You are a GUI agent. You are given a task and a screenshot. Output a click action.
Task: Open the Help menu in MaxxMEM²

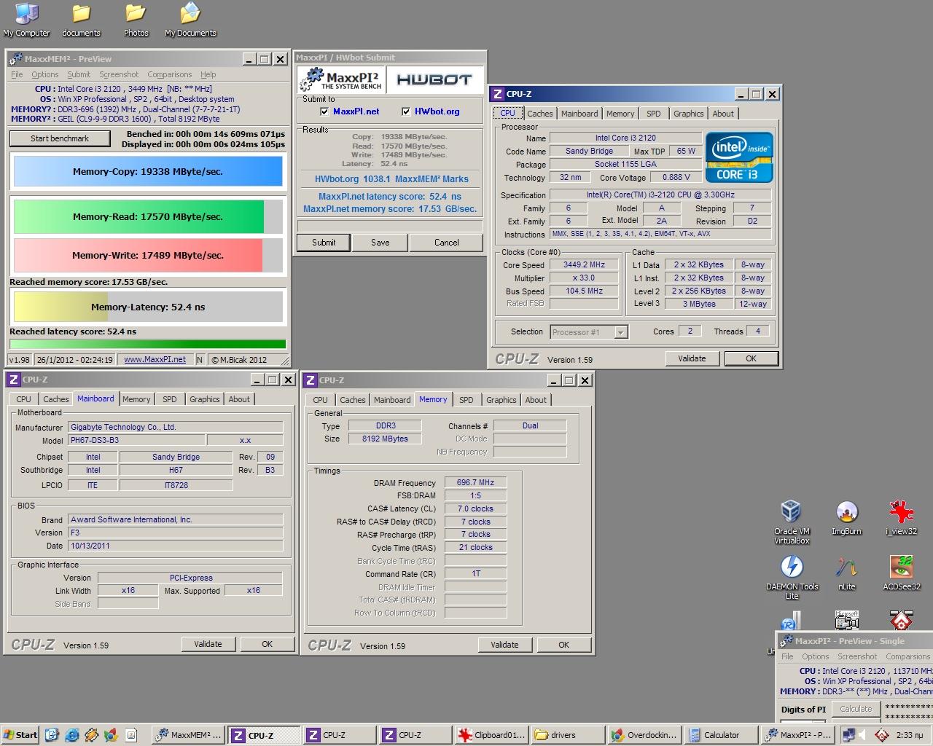point(208,74)
